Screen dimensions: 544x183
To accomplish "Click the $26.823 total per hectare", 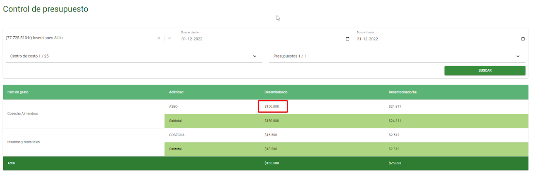I will point(395,163).
